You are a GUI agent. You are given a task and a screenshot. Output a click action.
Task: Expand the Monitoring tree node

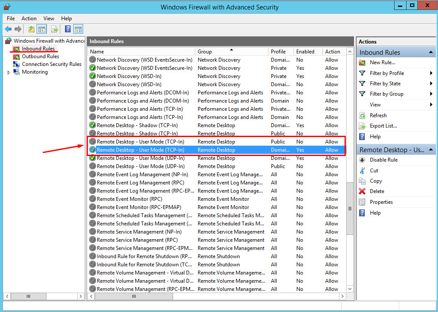(9, 72)
